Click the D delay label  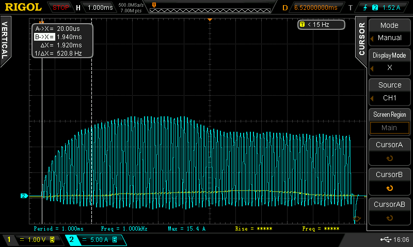point(285,8)
